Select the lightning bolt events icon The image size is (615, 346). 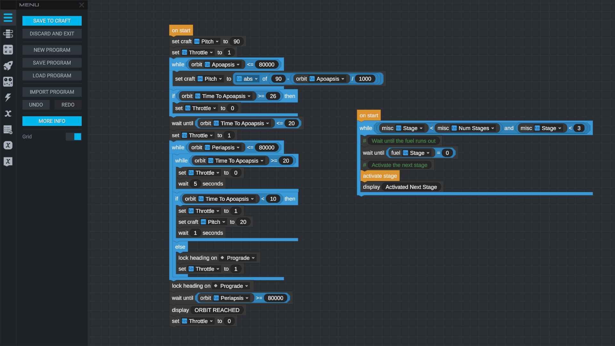(x=8, y=97)
